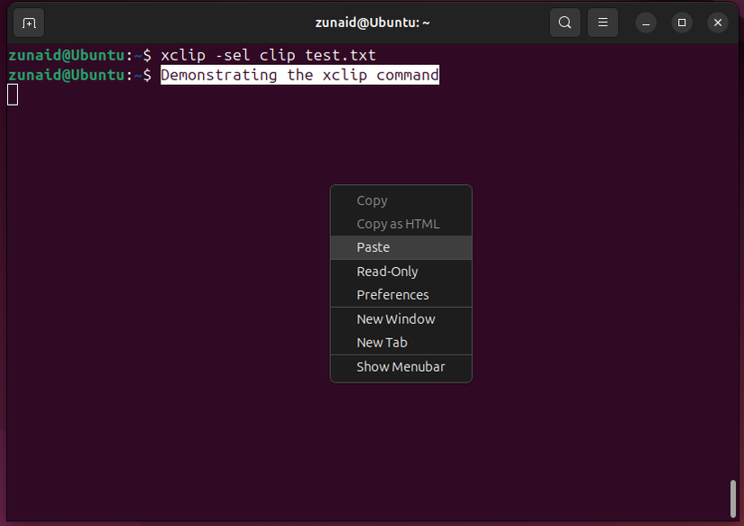This screenshot has width=744, height=526.
Task: Open terminal Preferences from the context menu
Action: point(392,294)
